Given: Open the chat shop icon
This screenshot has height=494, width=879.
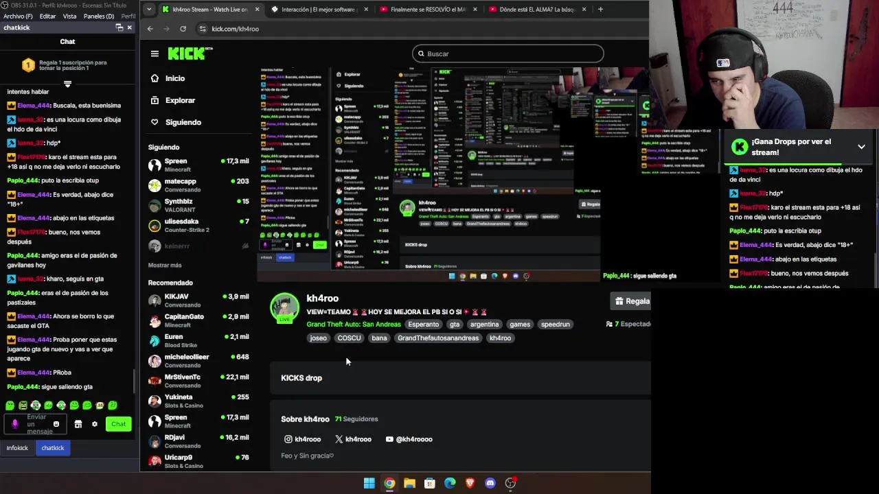Looking at the screenshot, I should (78, 424).
